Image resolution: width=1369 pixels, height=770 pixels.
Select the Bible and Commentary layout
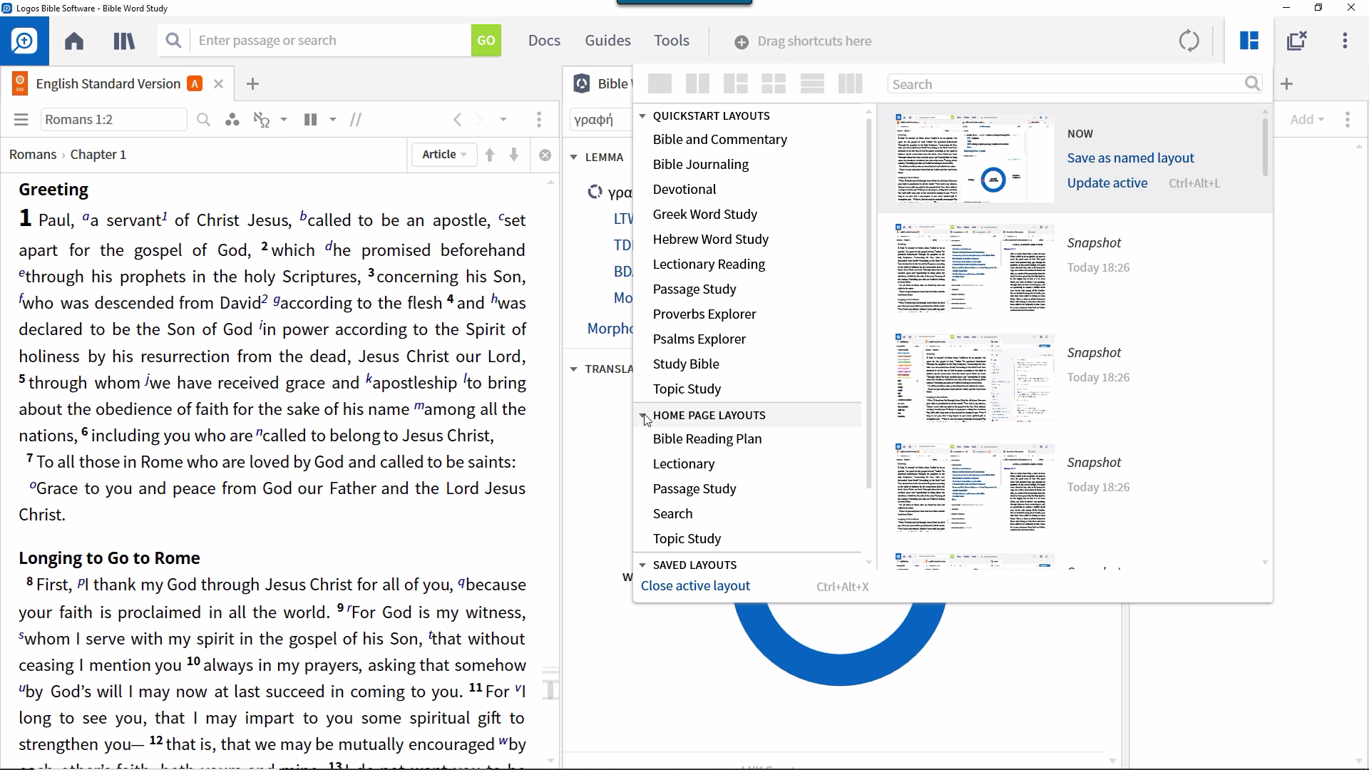pyautogui.click(x=720, y=140)
